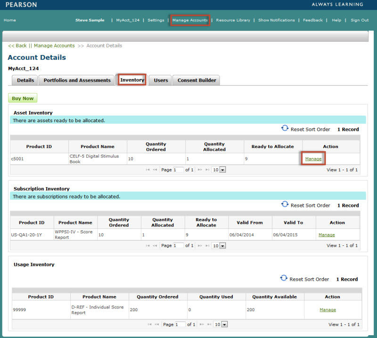Go to first page in Usage Inventory pager
The height and width of the screenshot is (338, 377).
click(x=149, y=324)
